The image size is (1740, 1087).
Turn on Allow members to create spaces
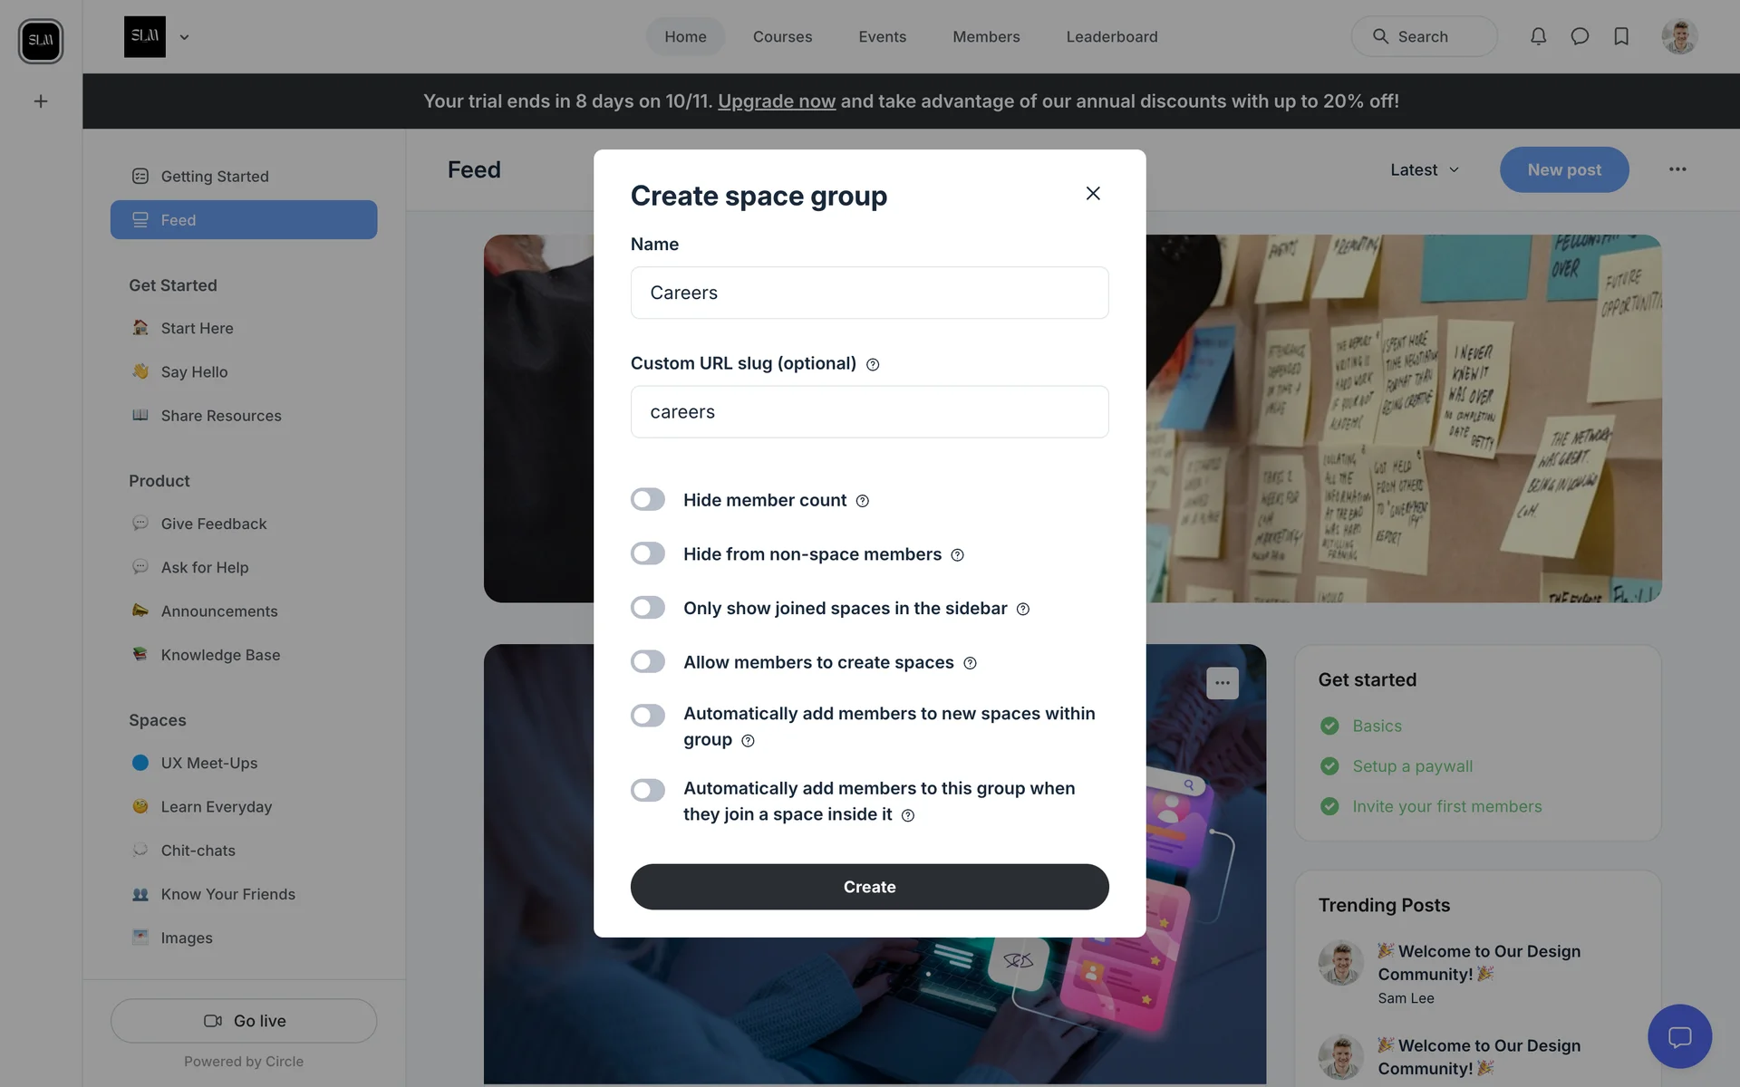point(648,662)
